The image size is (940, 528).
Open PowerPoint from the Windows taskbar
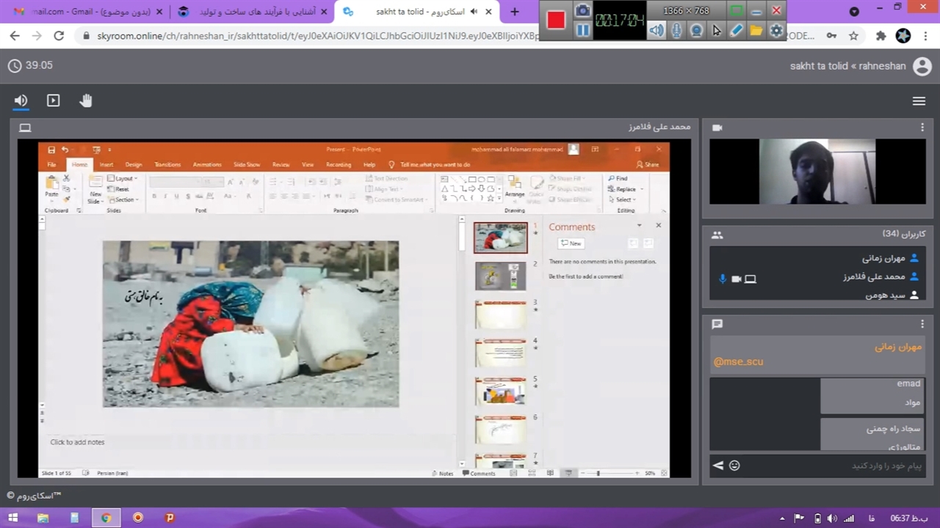point(170,518)
